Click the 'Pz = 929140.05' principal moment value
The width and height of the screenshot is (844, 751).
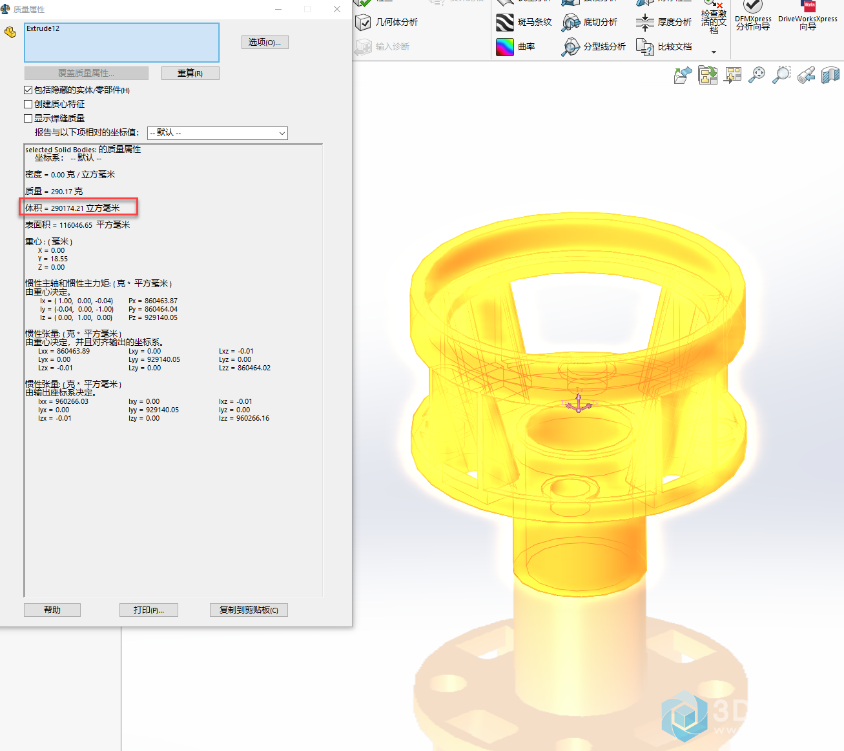153,317
